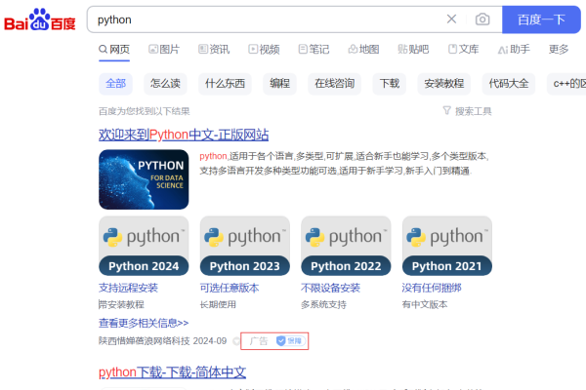Click the 百度一下 search button
This screenshot has width=586, height=390.
[541, 19]
